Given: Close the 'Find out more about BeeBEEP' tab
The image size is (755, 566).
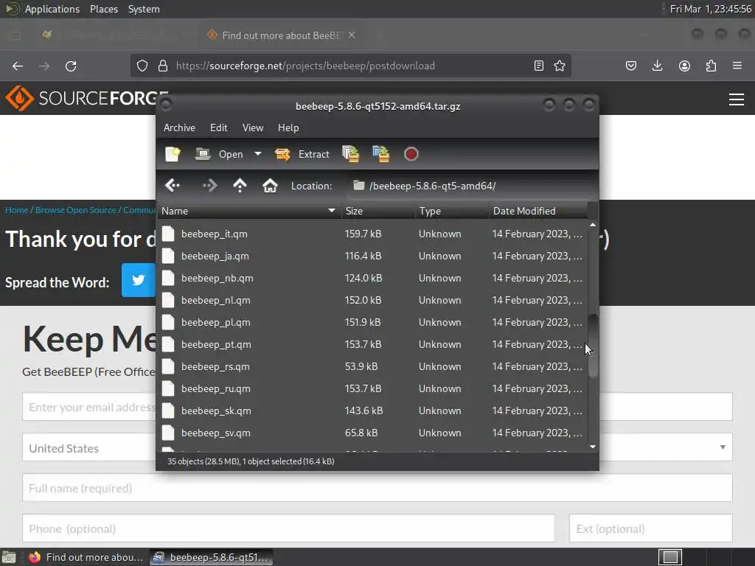Looking at the screenshot, I should (x=352, y=35).
